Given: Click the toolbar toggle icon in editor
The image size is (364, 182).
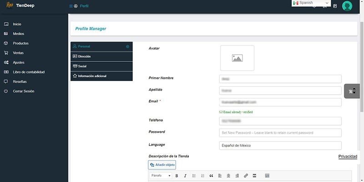Looking at the screenshot, I should 267,176.
